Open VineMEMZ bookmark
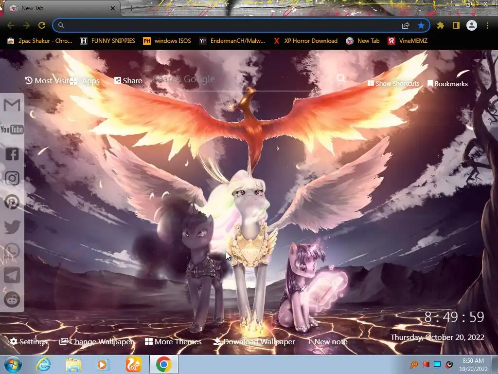The height and width of the screenshot is (374, 498). [408, 41]
